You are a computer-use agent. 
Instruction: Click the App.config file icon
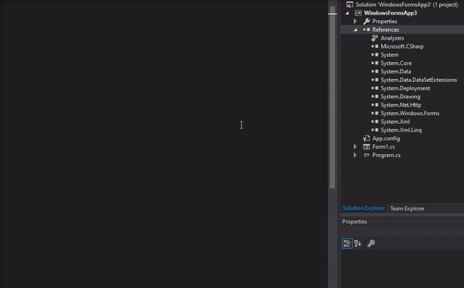click(367, 139)
